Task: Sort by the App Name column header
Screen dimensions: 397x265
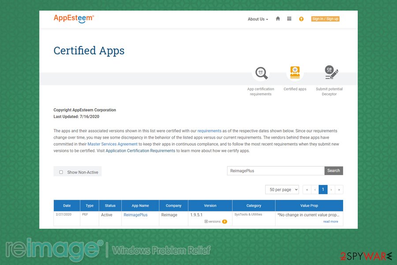Action: (140, 206)
